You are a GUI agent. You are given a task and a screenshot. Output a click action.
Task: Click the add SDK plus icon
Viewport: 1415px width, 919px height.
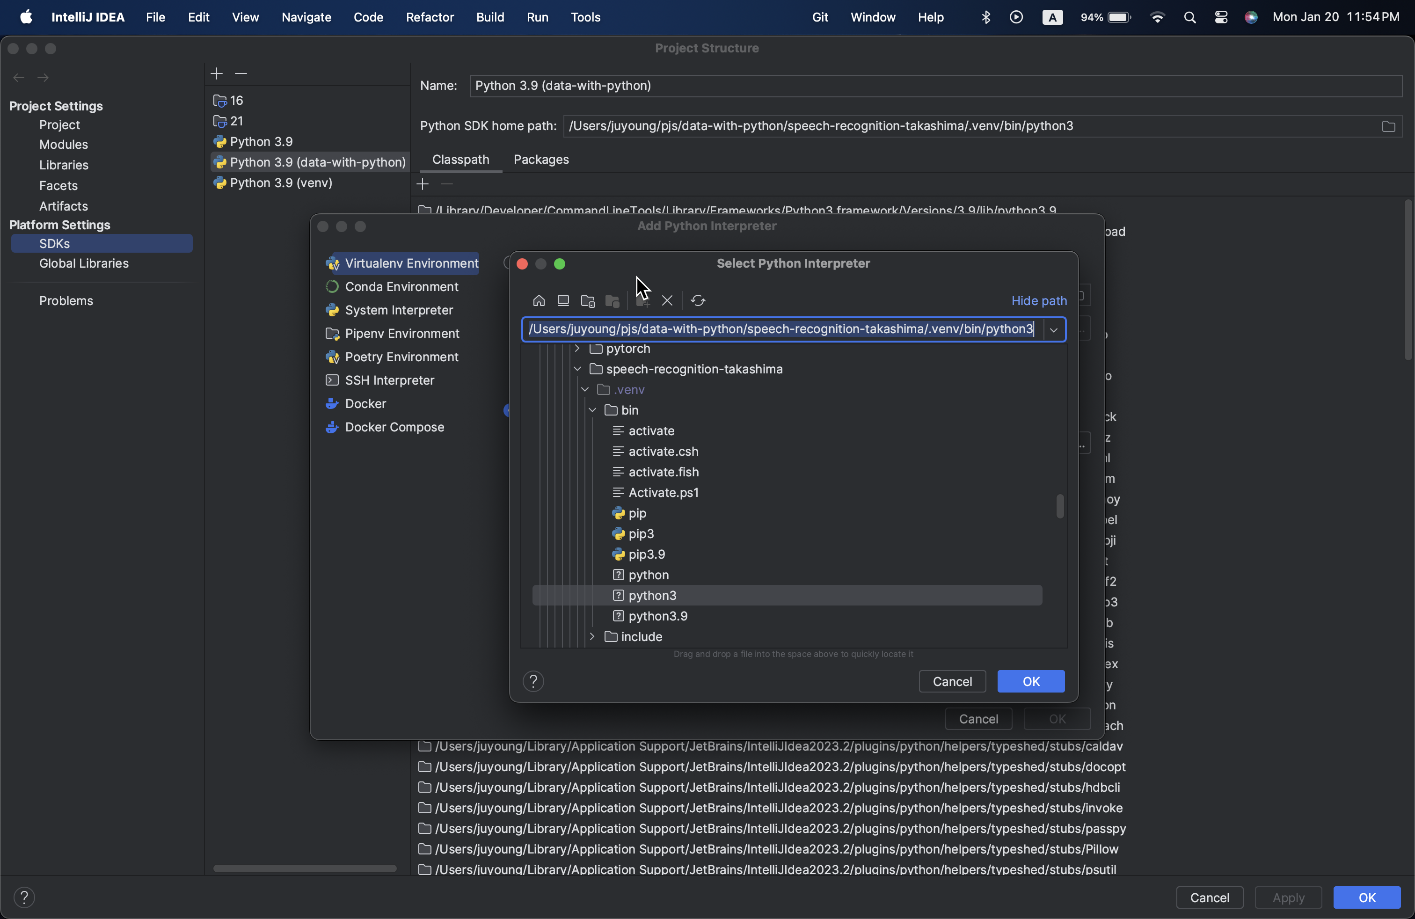coord(216,74)
